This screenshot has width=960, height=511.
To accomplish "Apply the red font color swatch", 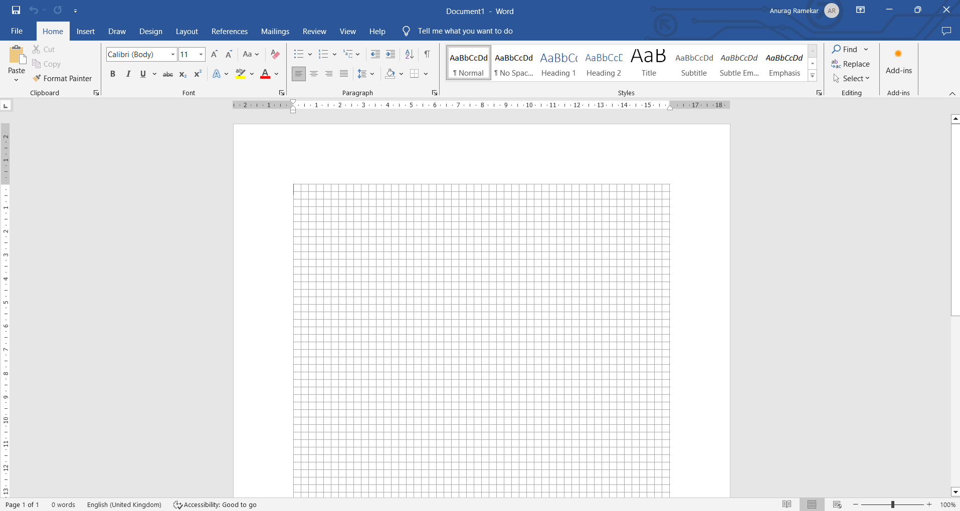I will click(x=265, y=74).
